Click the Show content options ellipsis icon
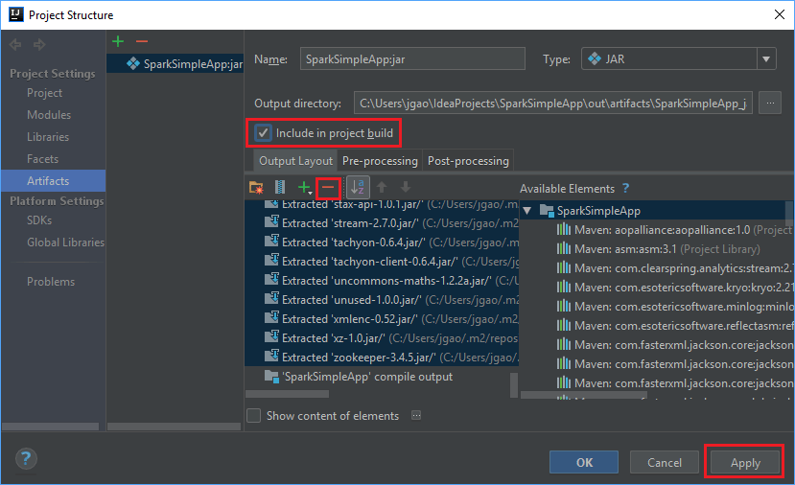This screenshot has height=485, width=795. [x=416, y=416]
